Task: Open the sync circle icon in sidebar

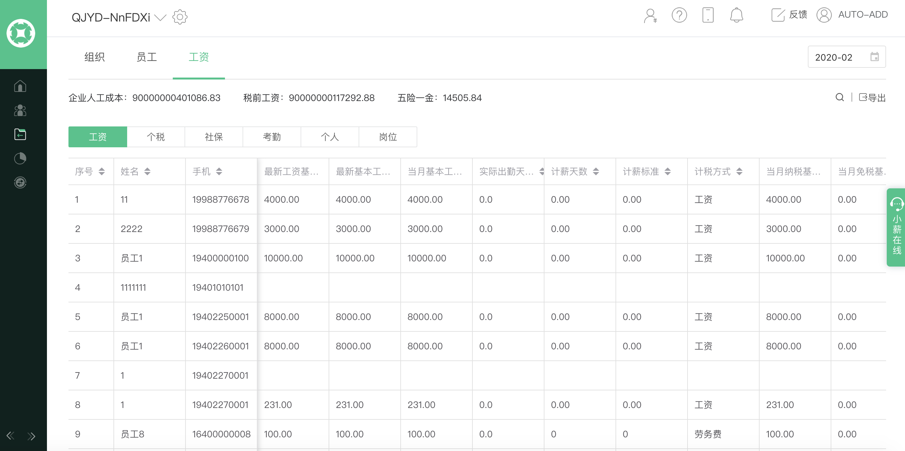Action: (x=20, y=182)
